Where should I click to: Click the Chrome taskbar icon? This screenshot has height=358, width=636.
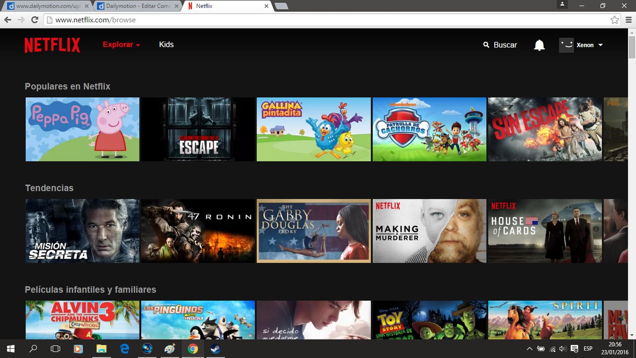coord(193,349)
